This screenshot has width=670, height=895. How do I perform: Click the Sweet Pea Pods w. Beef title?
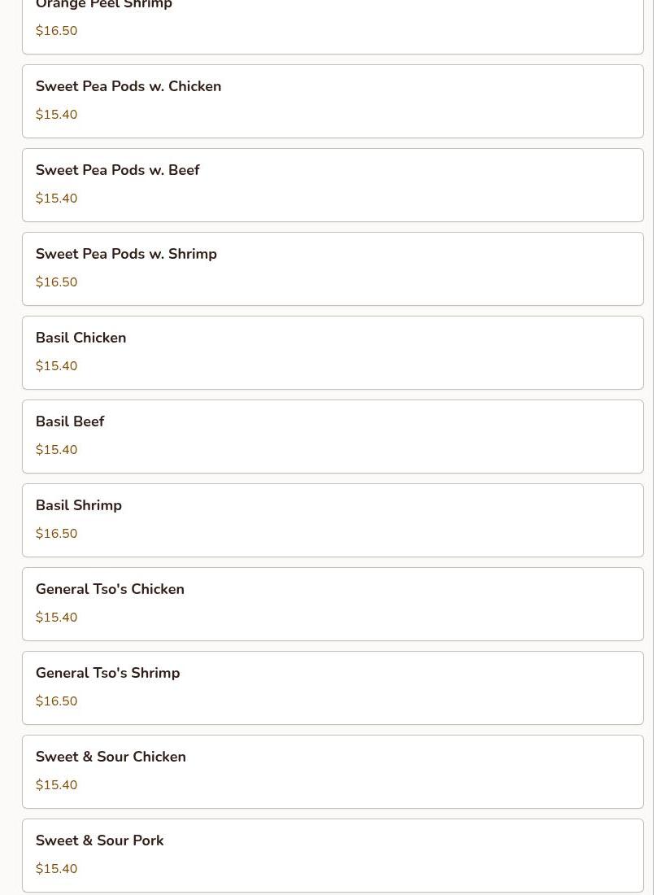click(117, 170)
